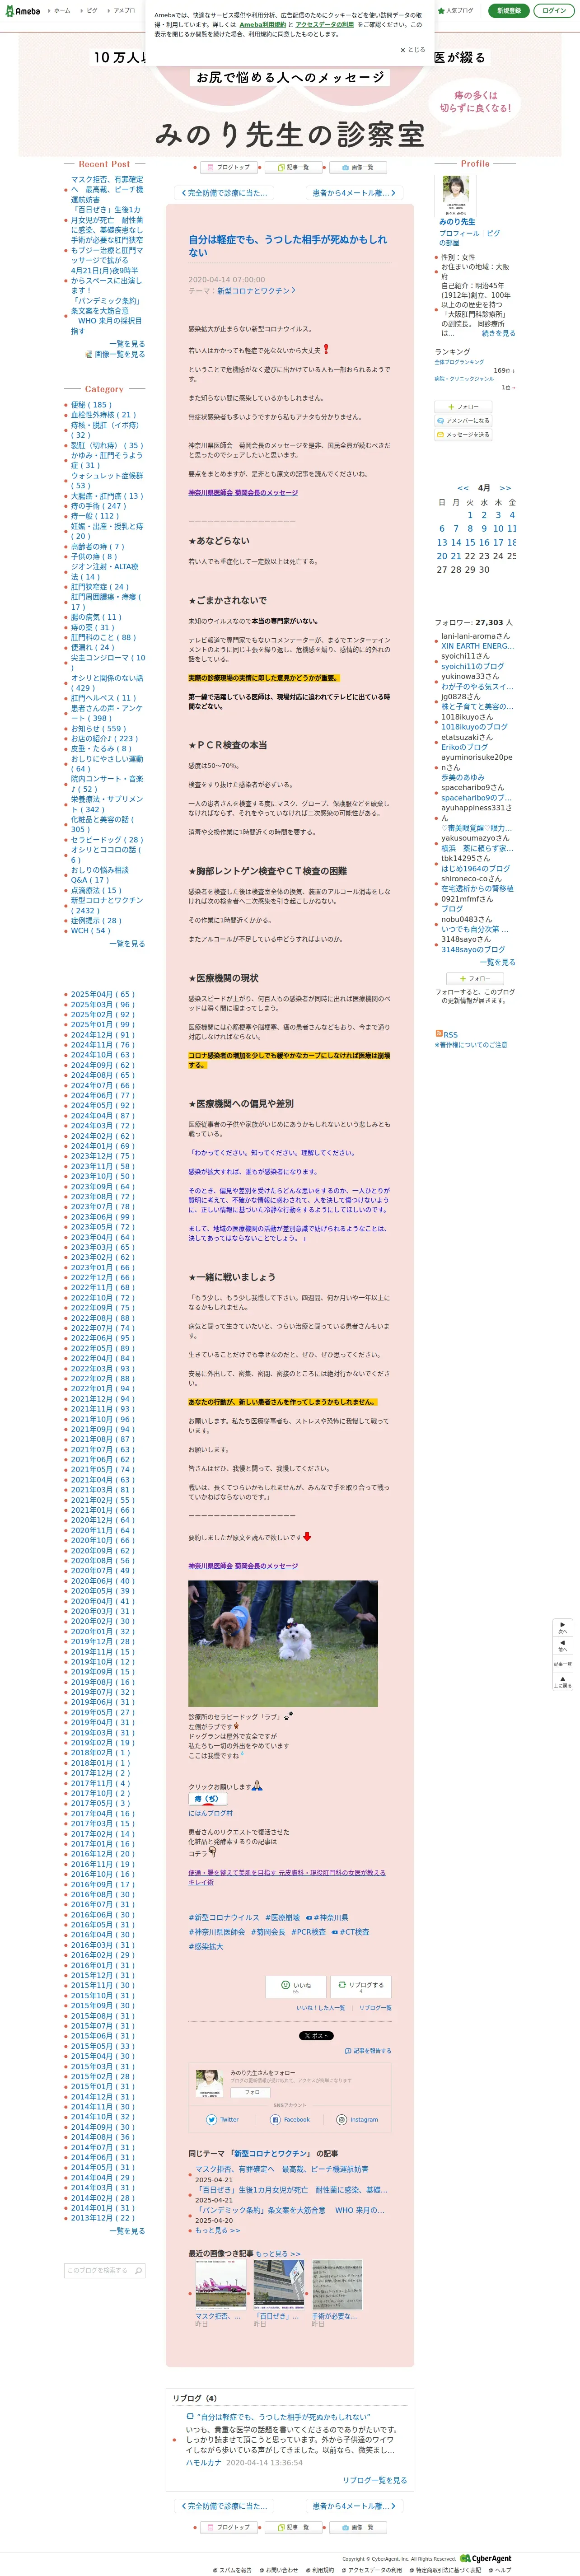Click ブログトップ tab above the article

(229, 167)
